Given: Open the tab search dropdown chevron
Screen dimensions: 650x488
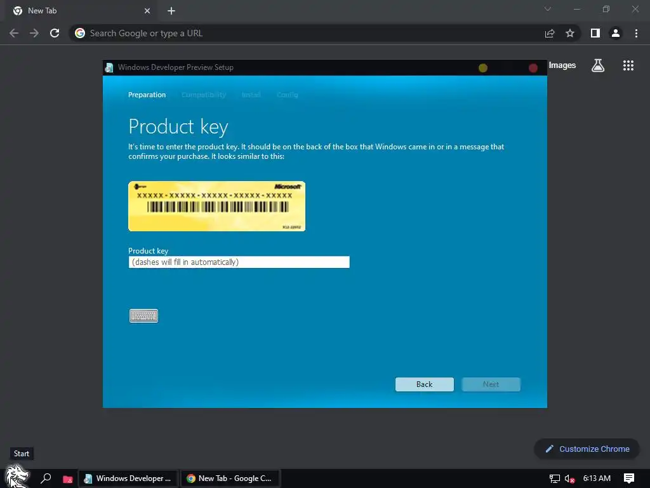Looking at the screenshot, I should pyautogui.click(x=548, y=9).
